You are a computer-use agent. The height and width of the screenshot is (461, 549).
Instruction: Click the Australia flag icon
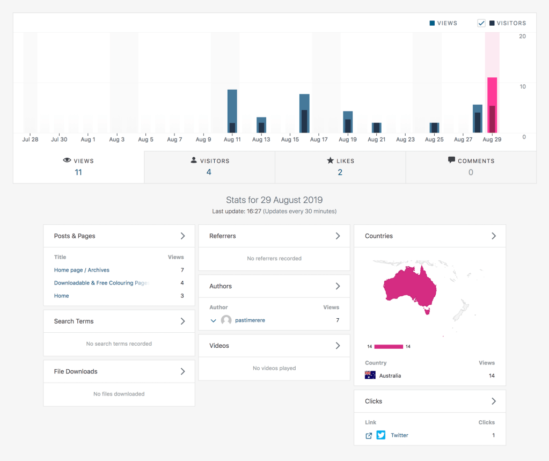tap(370, 376)
